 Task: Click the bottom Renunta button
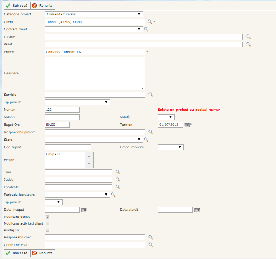43,253
